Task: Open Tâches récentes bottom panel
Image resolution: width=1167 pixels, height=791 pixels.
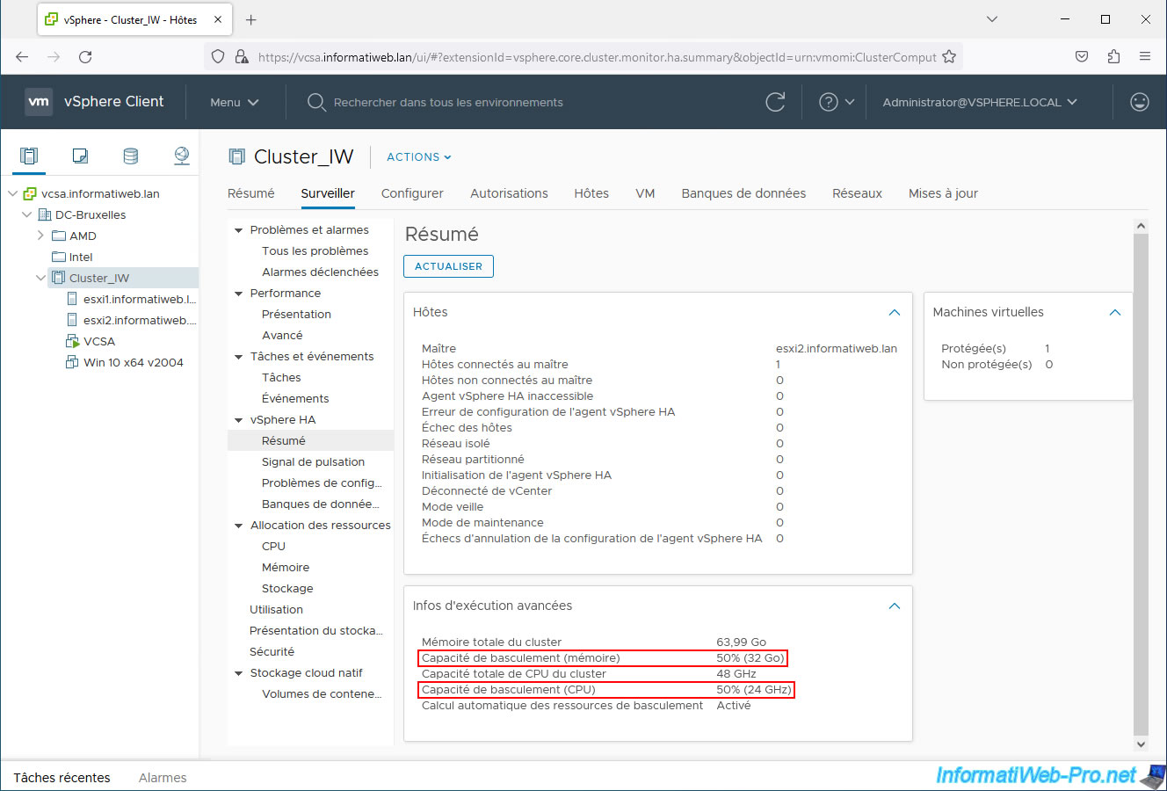Action: coord(62,778)
